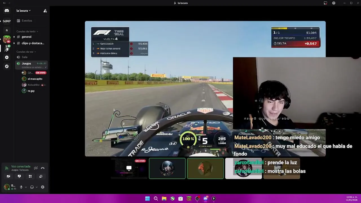361x203 pixels.
Task: Open headphone output options arrow
Action: [36, 187]
